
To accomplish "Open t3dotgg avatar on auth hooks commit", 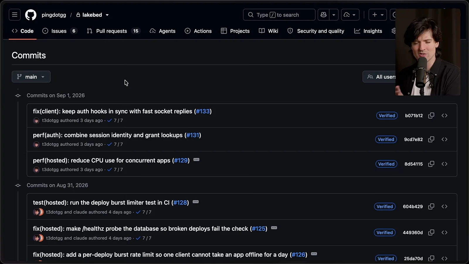I will (36, 121).
